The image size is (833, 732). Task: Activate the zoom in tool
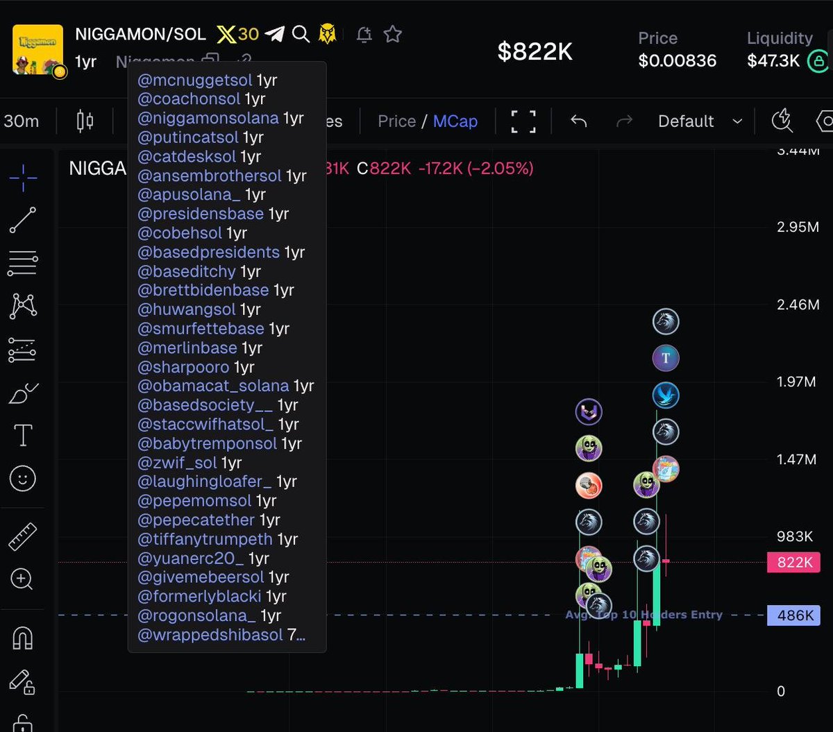(23, 579)
